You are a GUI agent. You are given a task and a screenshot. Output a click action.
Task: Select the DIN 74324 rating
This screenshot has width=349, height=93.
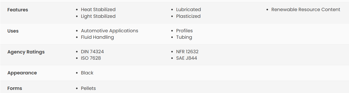[92, 52]
